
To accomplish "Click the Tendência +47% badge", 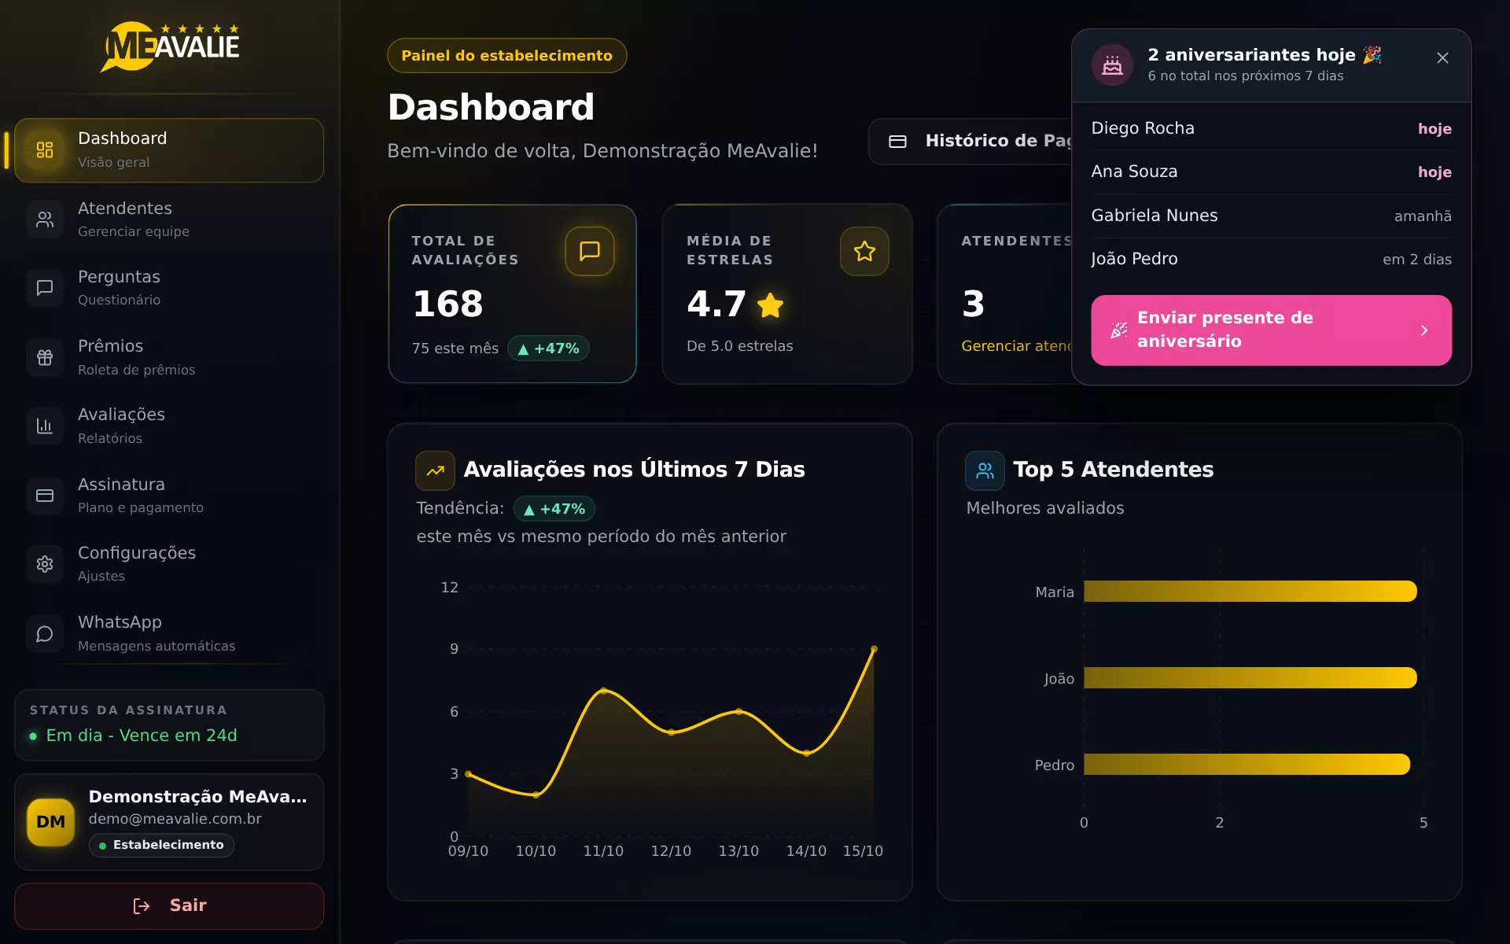I will point(554,509).
